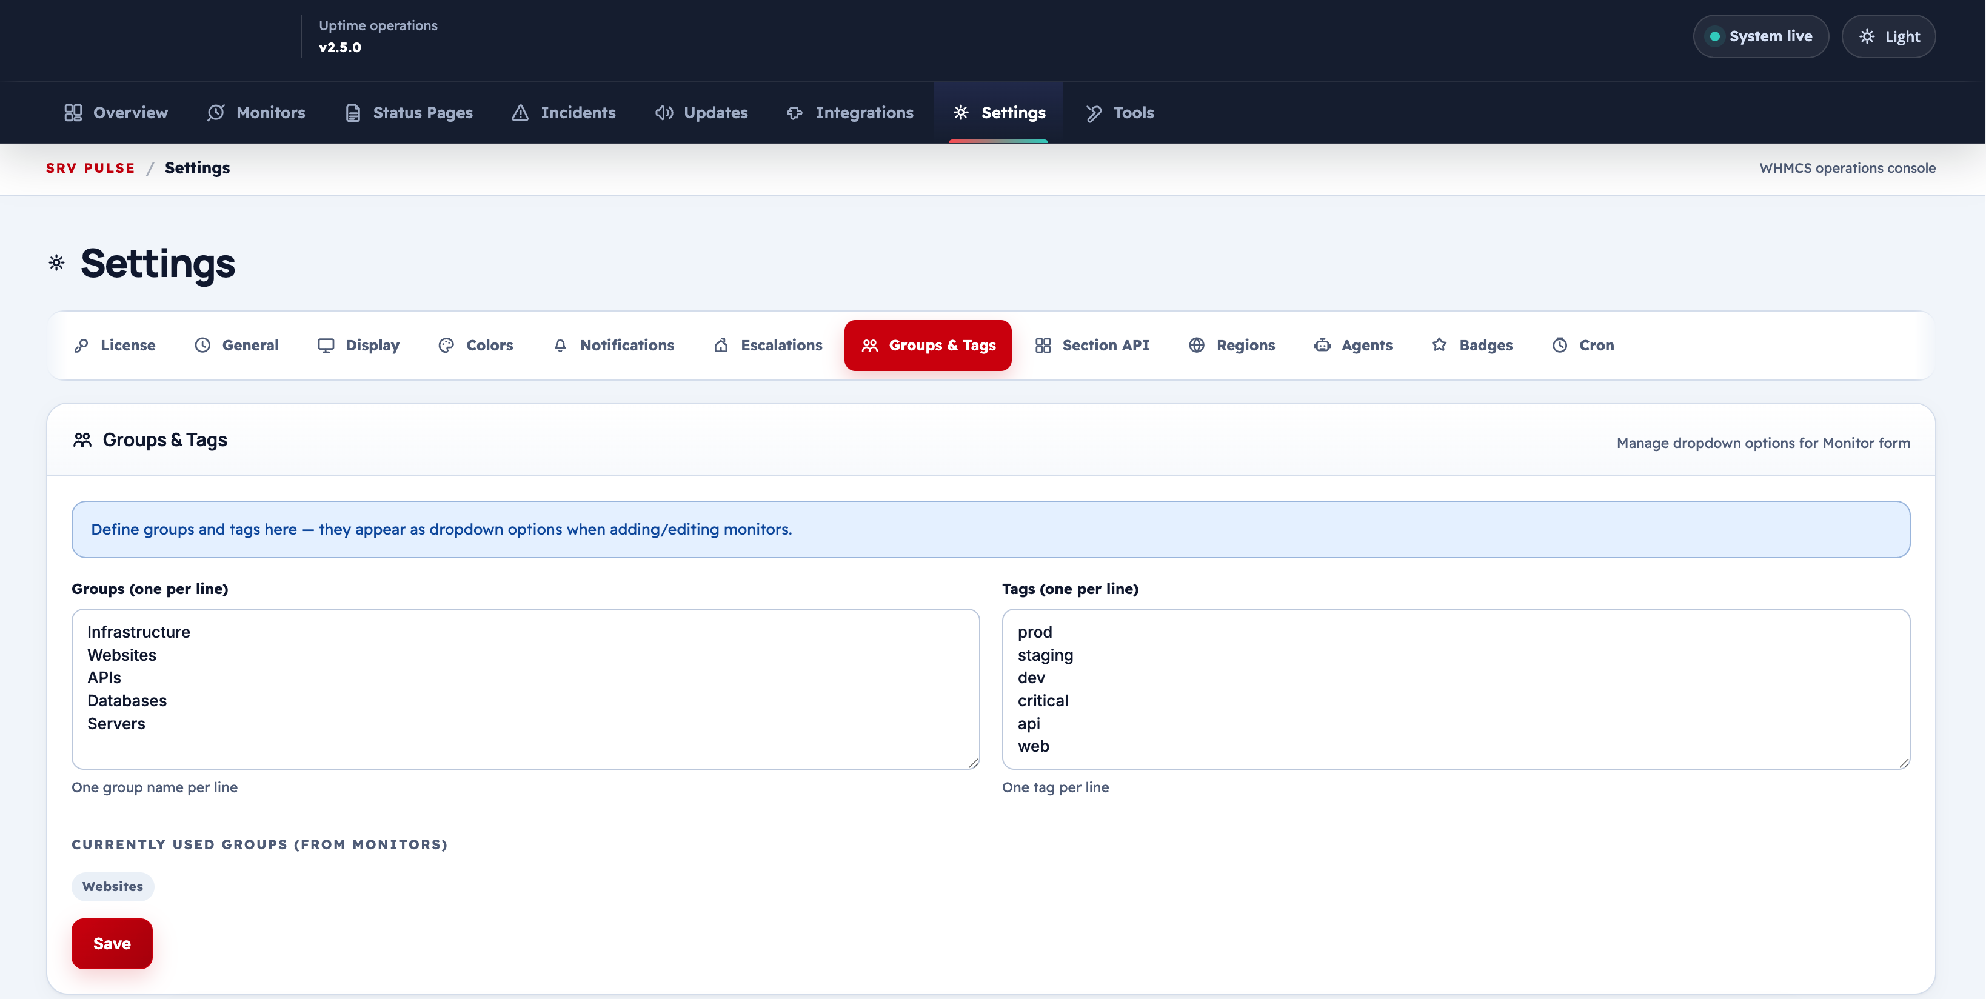Click the Cron clock icon
1986x999 pixels.
coord(1560,346)
